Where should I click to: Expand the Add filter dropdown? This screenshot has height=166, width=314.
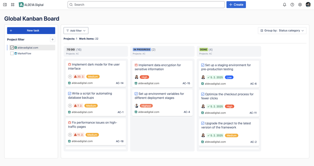coord(76,31)
